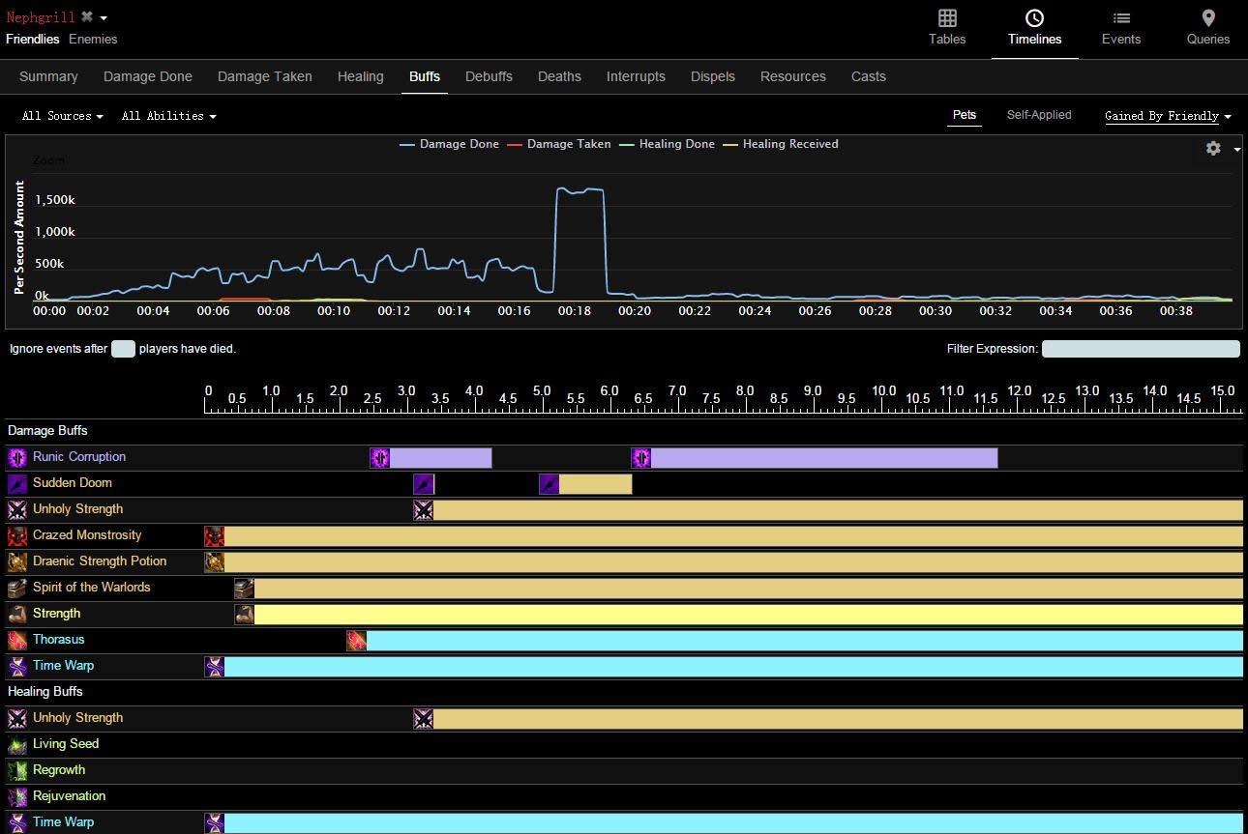Viewport: 1248px width, 834px height.
Task: Click the Filter Expression input field
Action: point(1140,349)
